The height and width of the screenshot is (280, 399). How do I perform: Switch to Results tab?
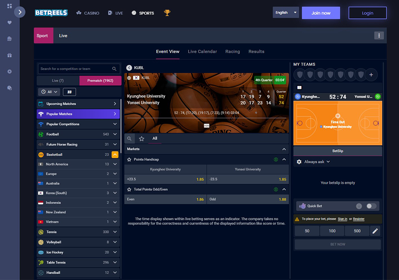pos(256,52)
